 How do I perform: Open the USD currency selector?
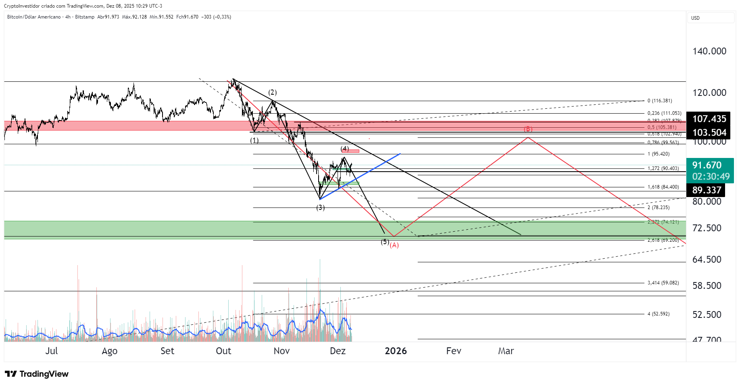(x=710, y=18)
